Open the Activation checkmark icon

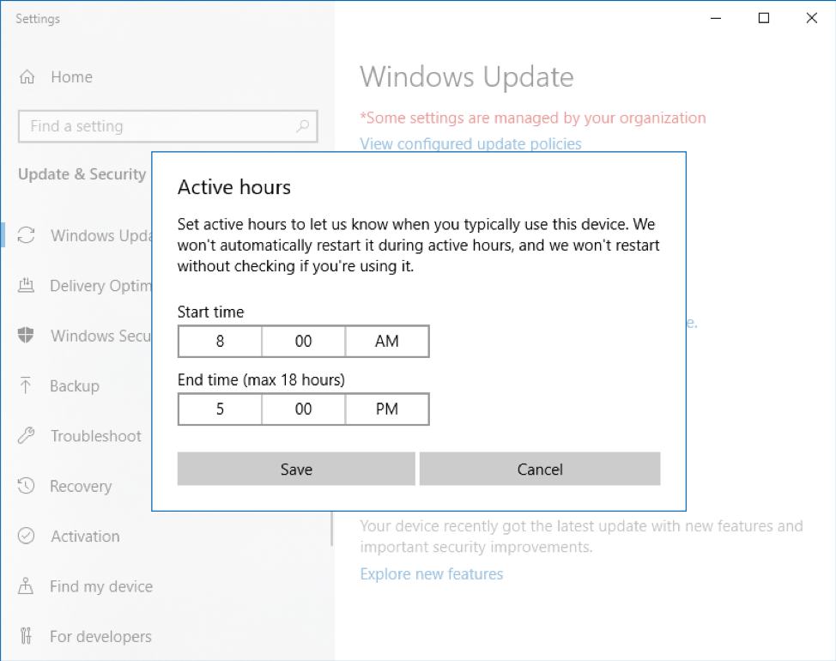pos(27,537)
